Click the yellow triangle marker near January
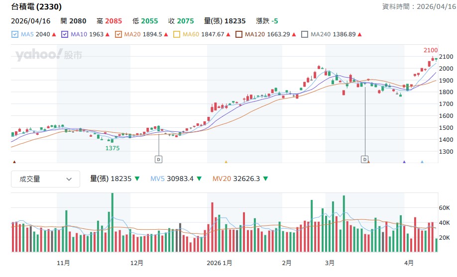Image resolution: width=457 pixels, height=277 pixels. click(226, 162)
